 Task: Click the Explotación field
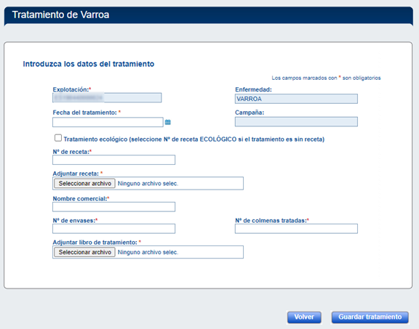pos(107,97)
